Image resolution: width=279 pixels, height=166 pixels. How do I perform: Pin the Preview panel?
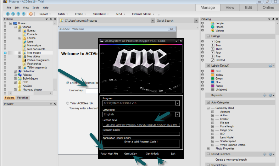[51, 104]
